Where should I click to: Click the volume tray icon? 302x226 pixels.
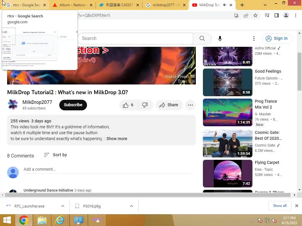click(274, 220)
